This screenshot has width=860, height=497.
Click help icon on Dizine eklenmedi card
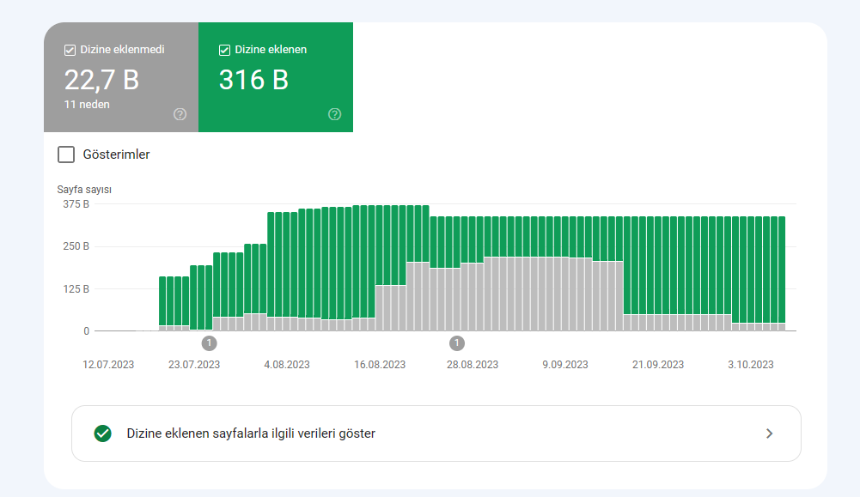(180, 114)
